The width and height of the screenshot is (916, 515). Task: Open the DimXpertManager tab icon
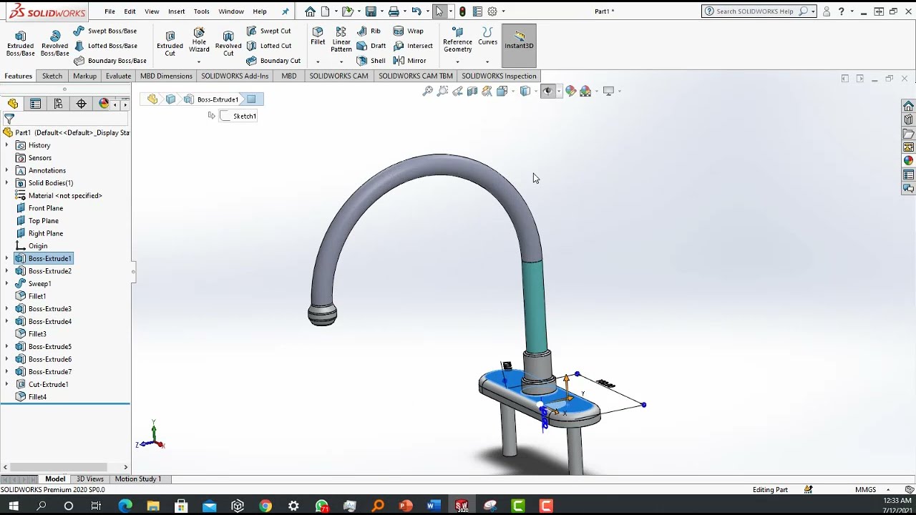tap(81, 104)
